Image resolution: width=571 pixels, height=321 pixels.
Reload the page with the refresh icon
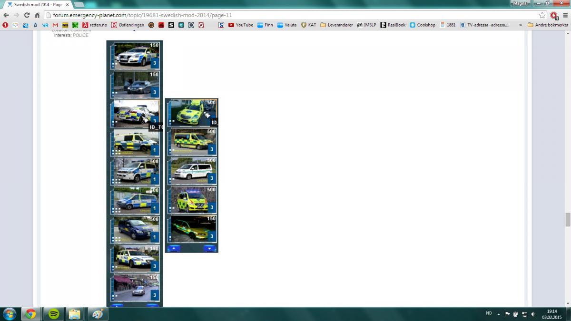27,15
